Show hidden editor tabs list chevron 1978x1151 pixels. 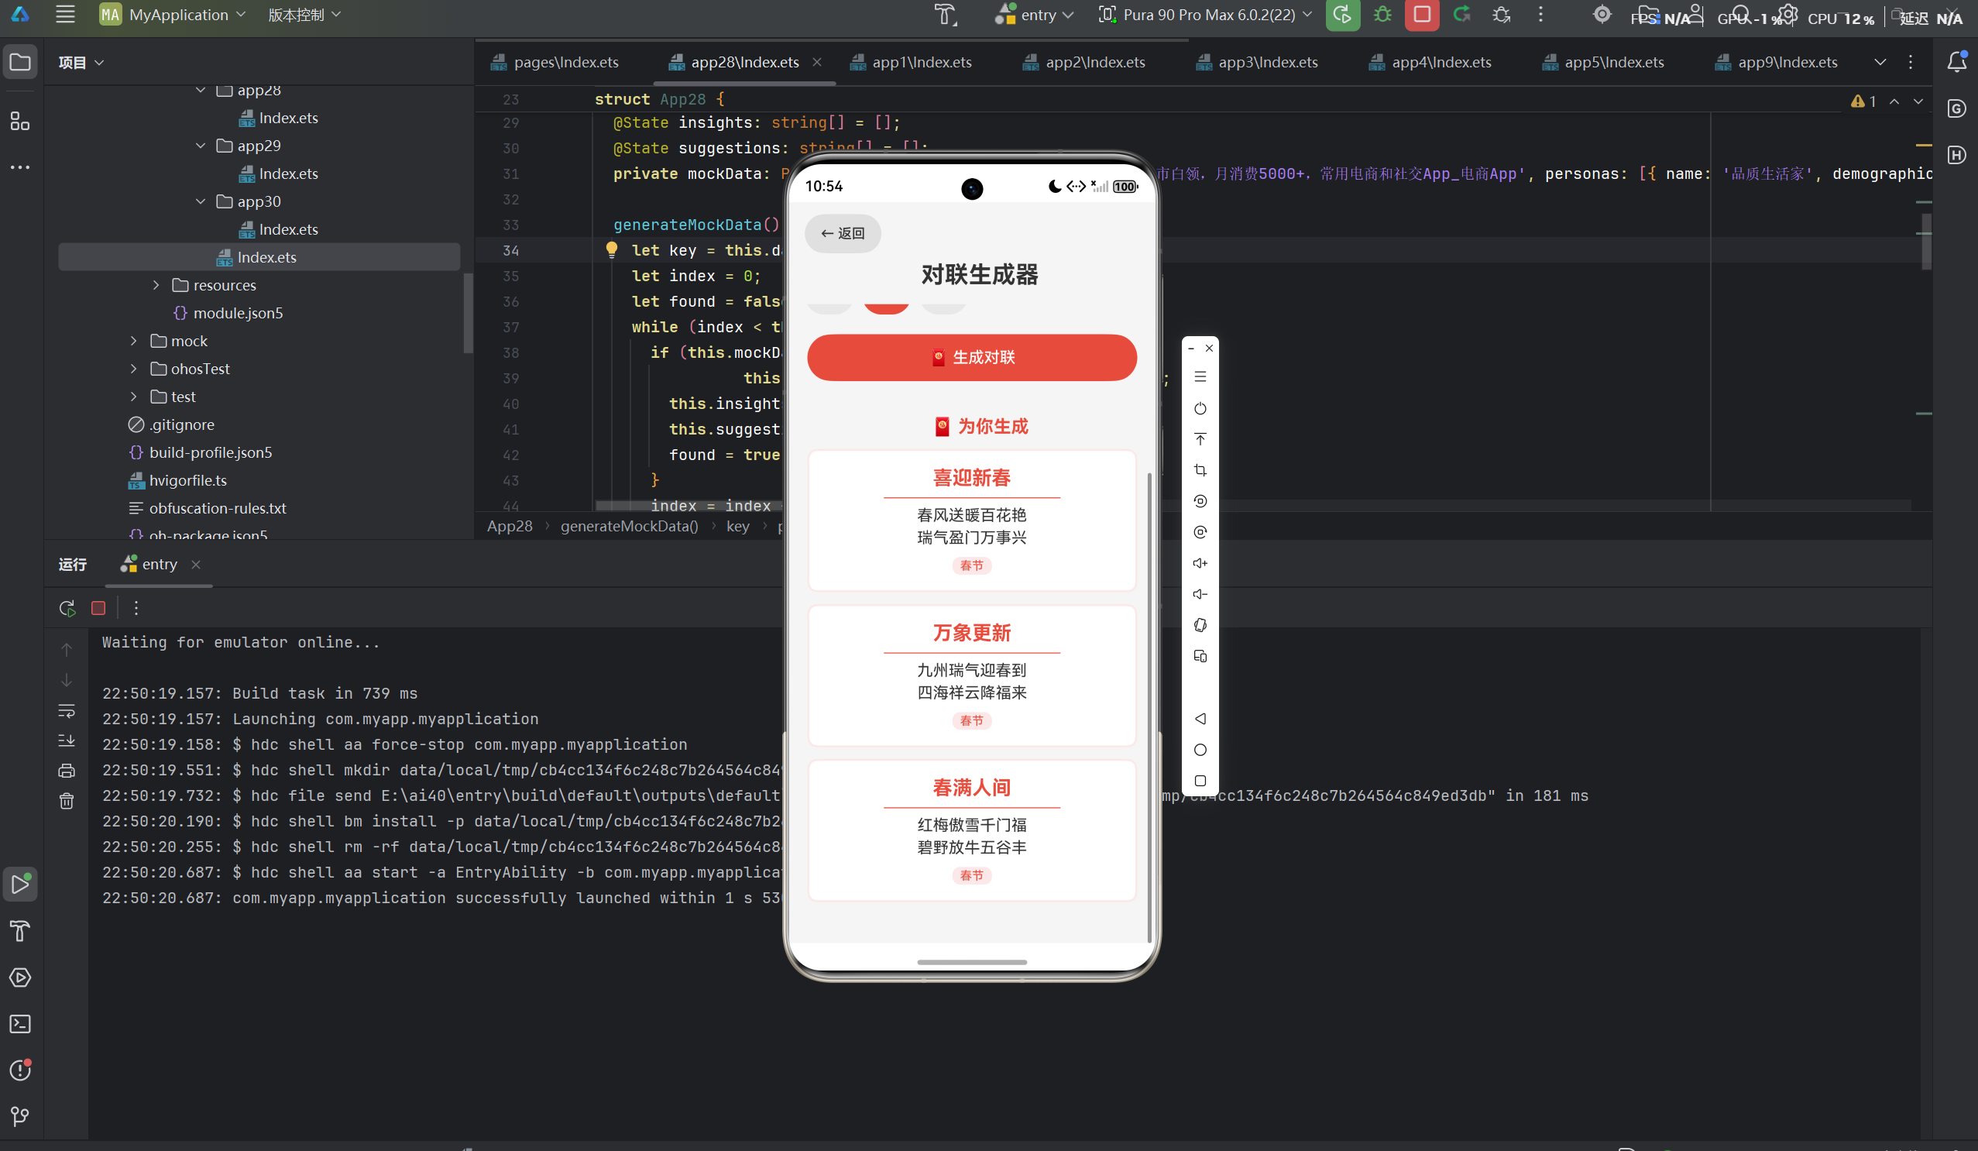pyautogui.click(x=1880, y=62)
